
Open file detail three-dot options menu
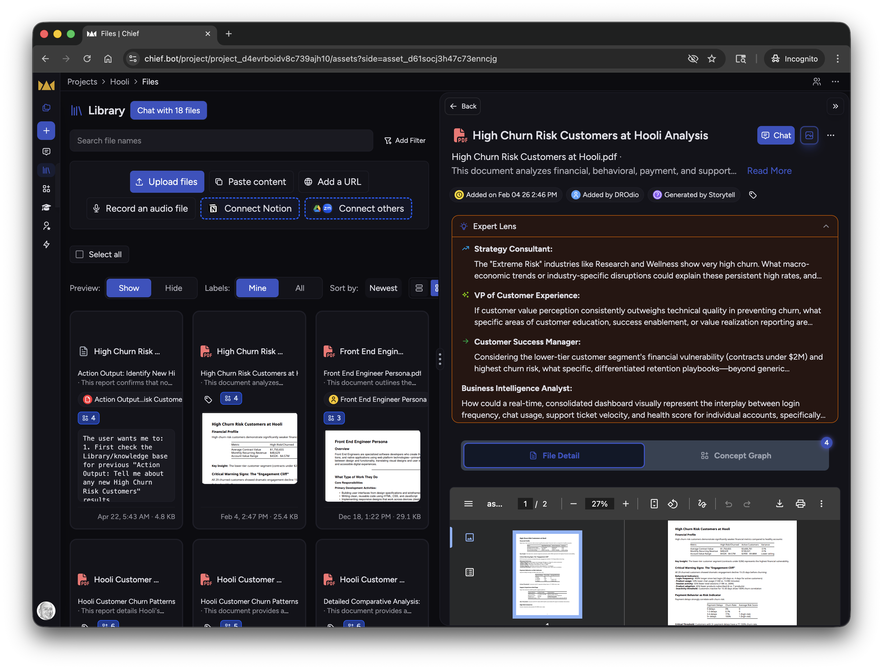click(x=831, y=135)
